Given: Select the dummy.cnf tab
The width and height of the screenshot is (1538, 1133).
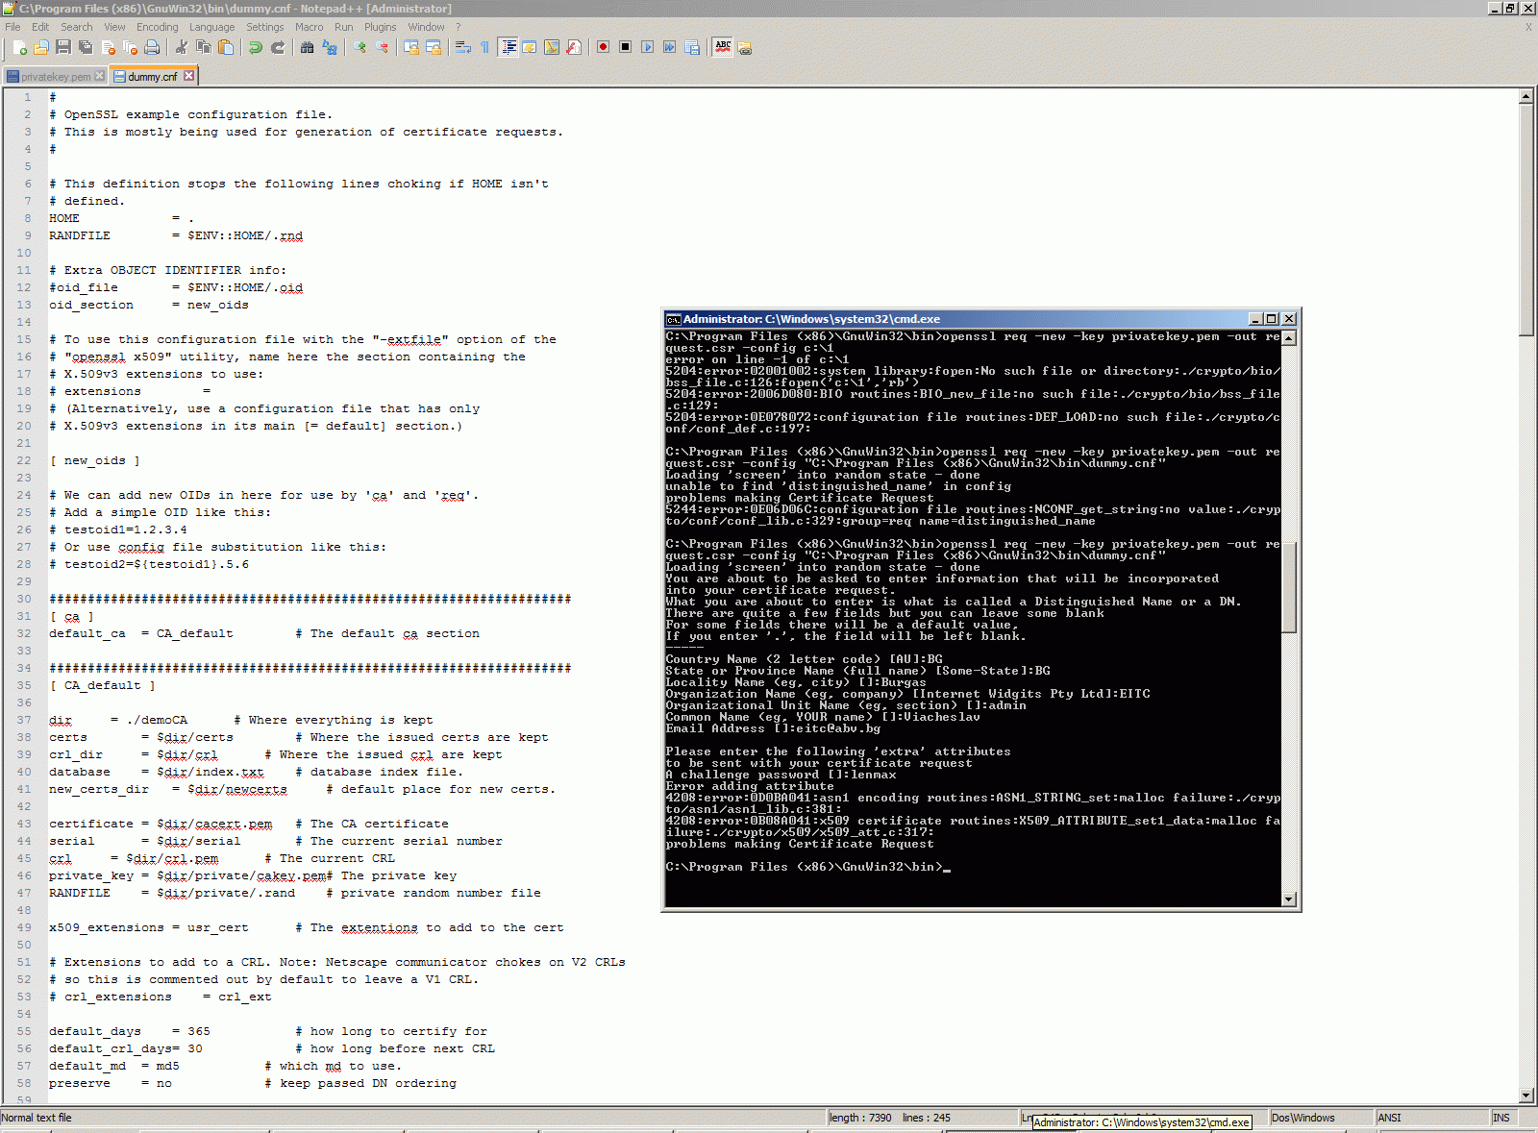Looking at the screenshot, I should [153, 76].
